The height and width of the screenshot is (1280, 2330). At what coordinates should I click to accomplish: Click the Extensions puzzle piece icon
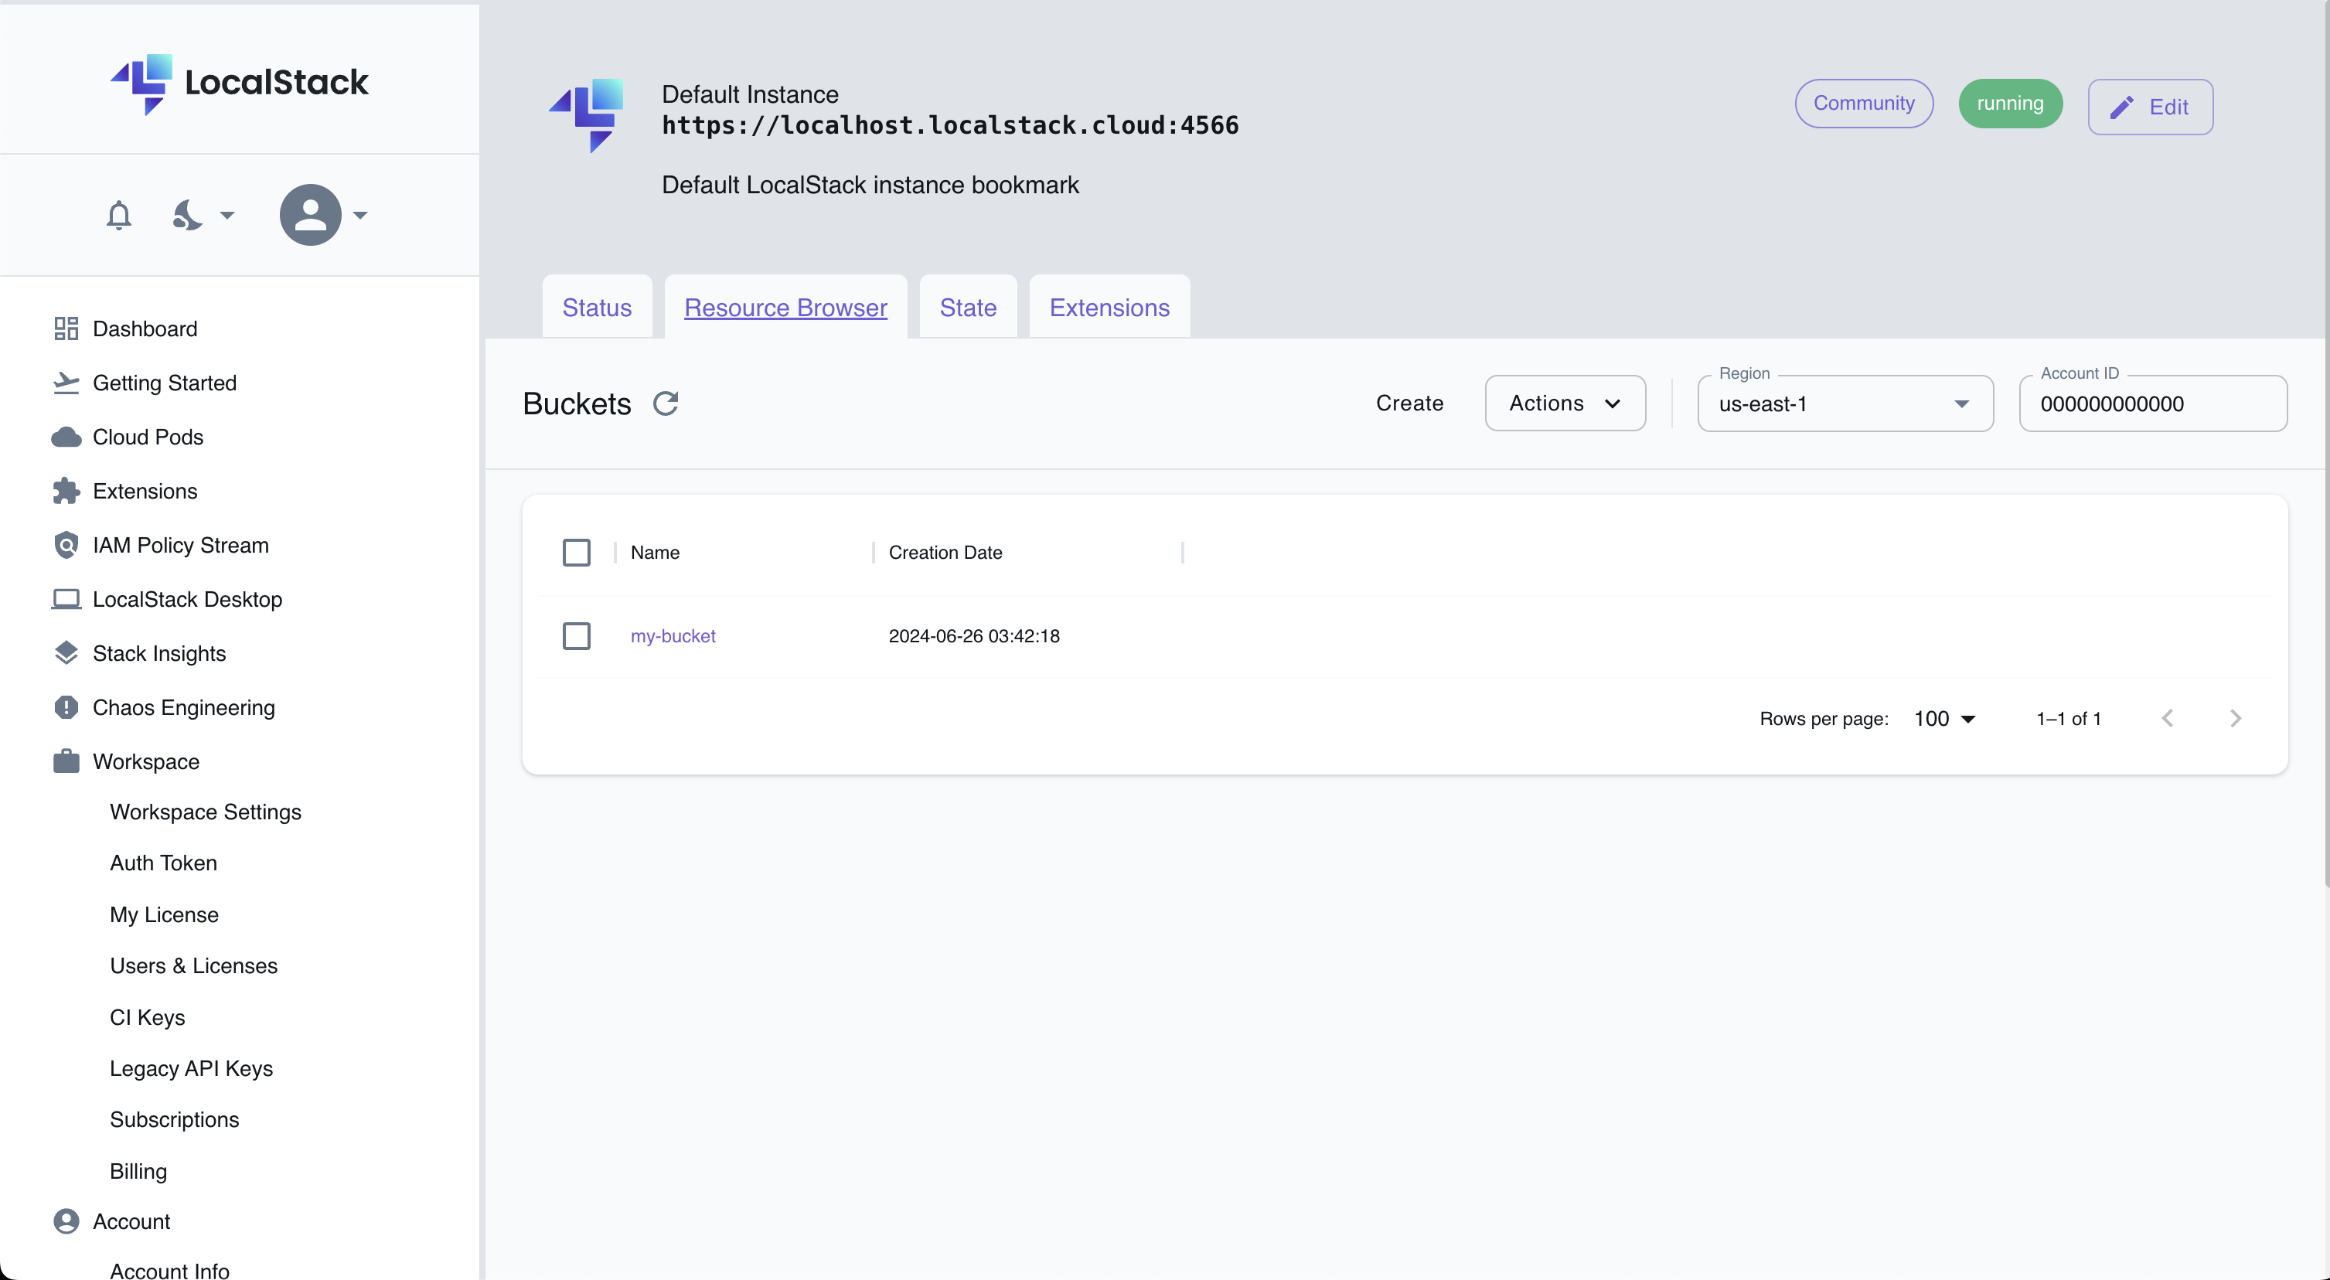click(x=65, y=490)
